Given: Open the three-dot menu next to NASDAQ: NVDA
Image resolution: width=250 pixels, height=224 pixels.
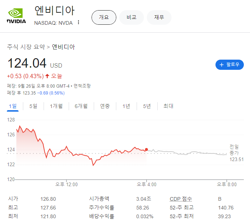Looking at the screenshot, I should click(x=78, y=22).
